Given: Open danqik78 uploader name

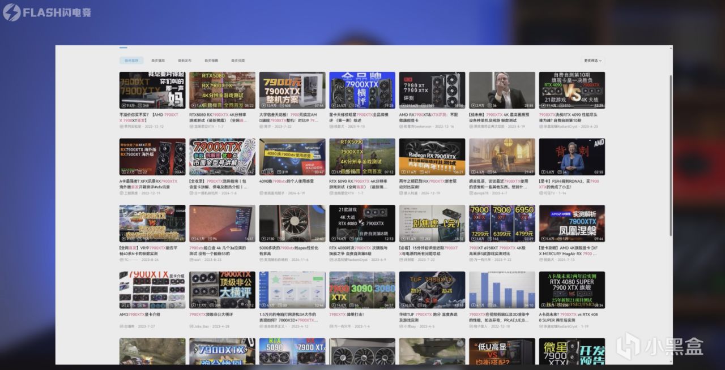Looking at the screenshot, I should (482, 193).
